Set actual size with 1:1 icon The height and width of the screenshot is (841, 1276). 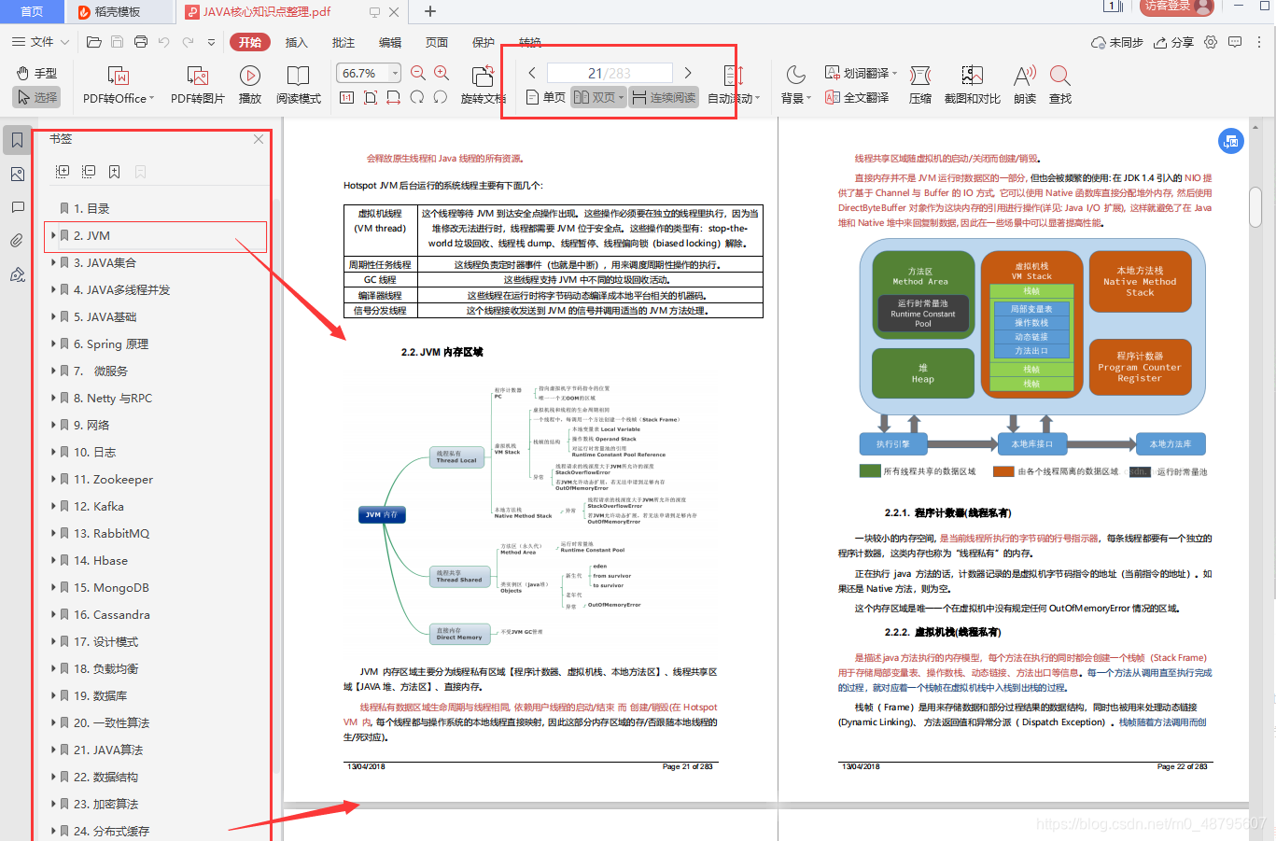346,97
